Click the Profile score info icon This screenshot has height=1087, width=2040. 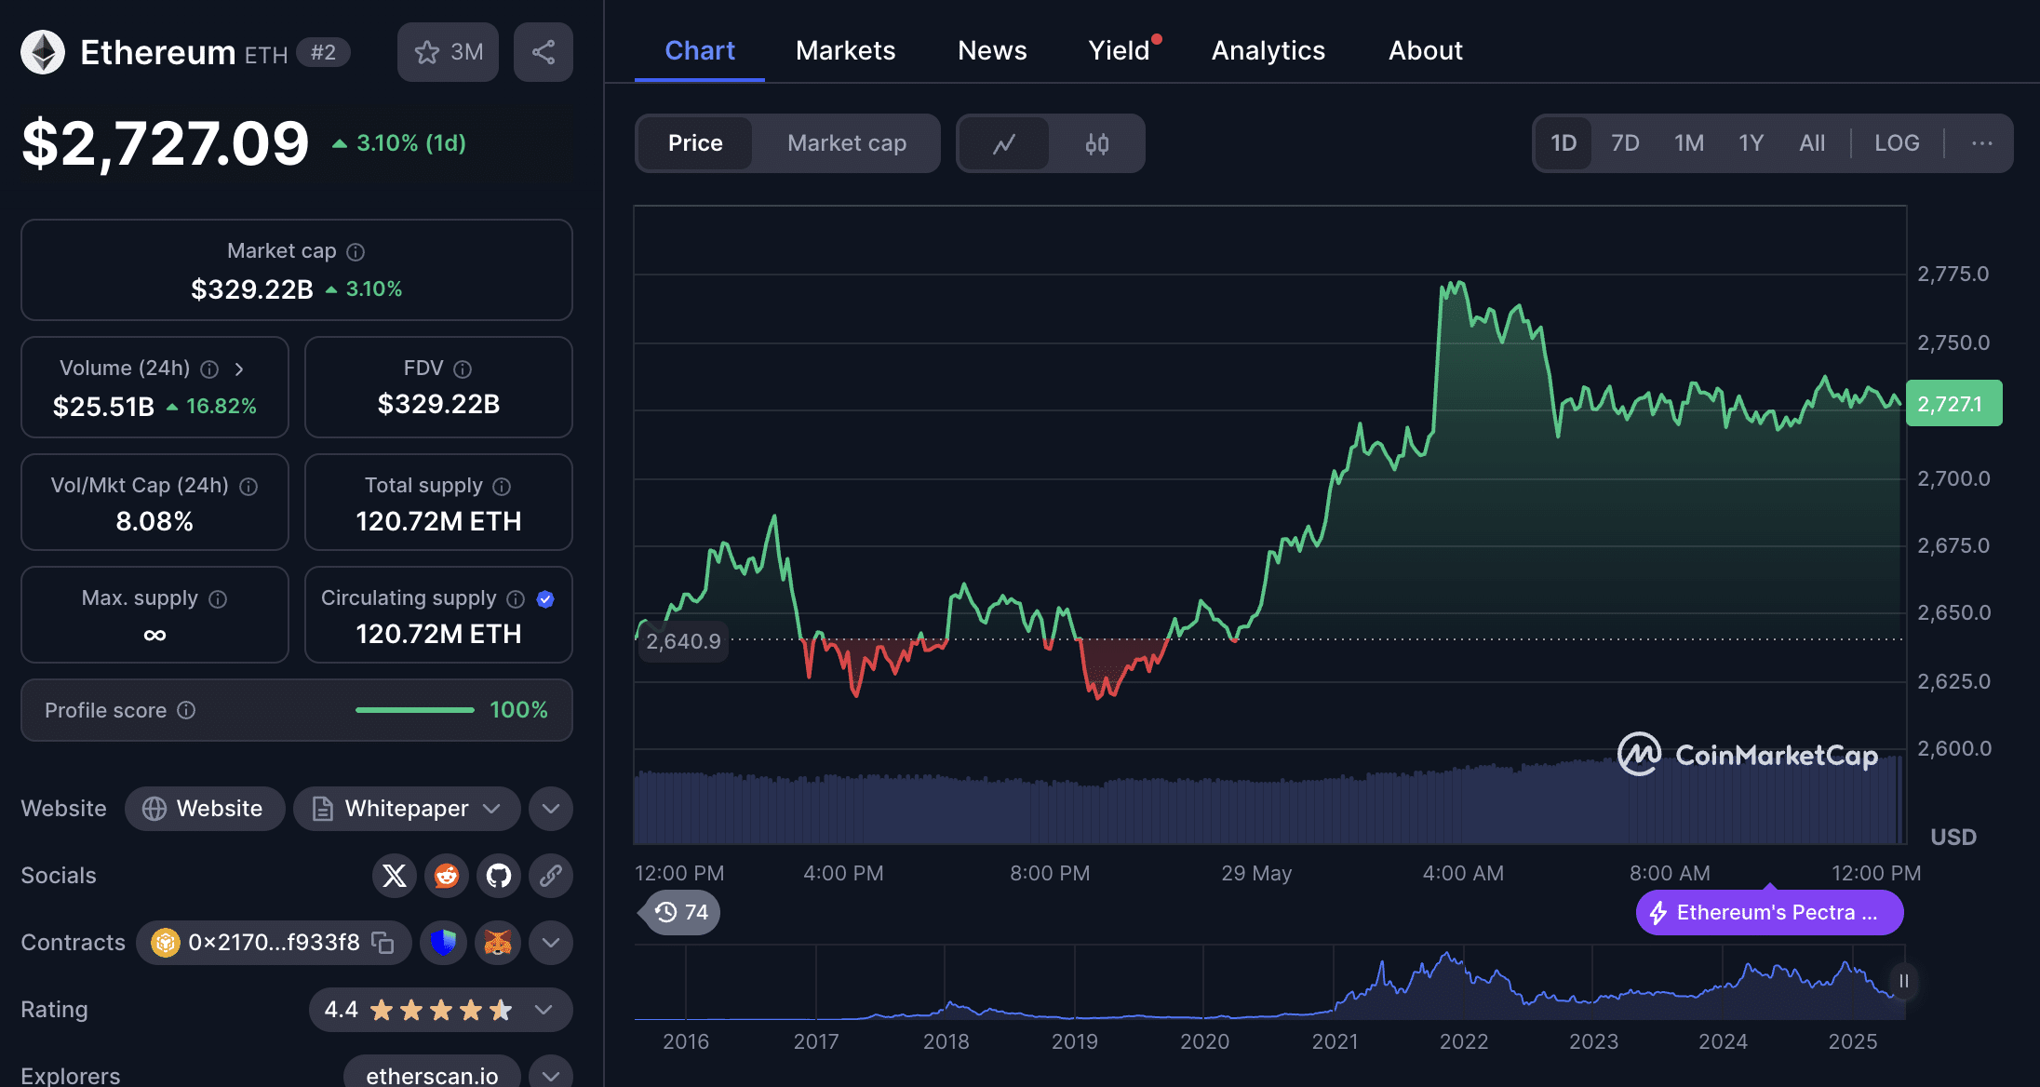[x=186, y=710]
